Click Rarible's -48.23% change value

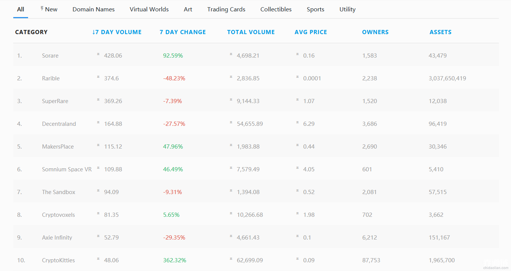click(x=174, y=78)
